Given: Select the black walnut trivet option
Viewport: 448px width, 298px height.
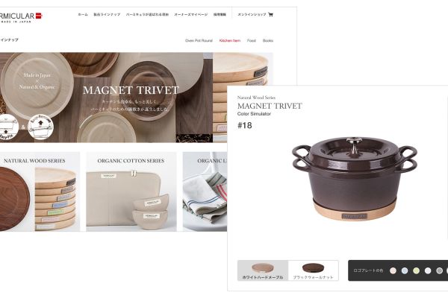Looking at the screenshot, I should click(x=314, y=270).
